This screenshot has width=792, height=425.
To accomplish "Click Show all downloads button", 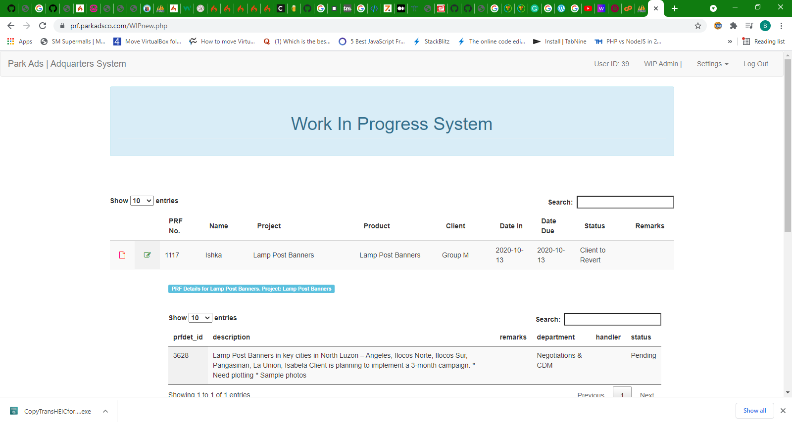I will pyautogui.click(x=754, y=411).
